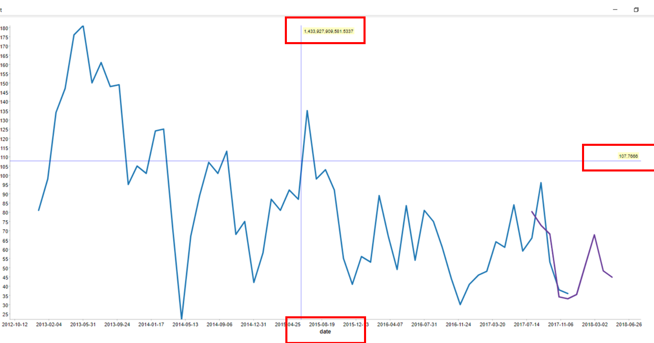654x343 pixels.
Task: Select the 2014-05-13 date tick
Action: click(185, 325)
